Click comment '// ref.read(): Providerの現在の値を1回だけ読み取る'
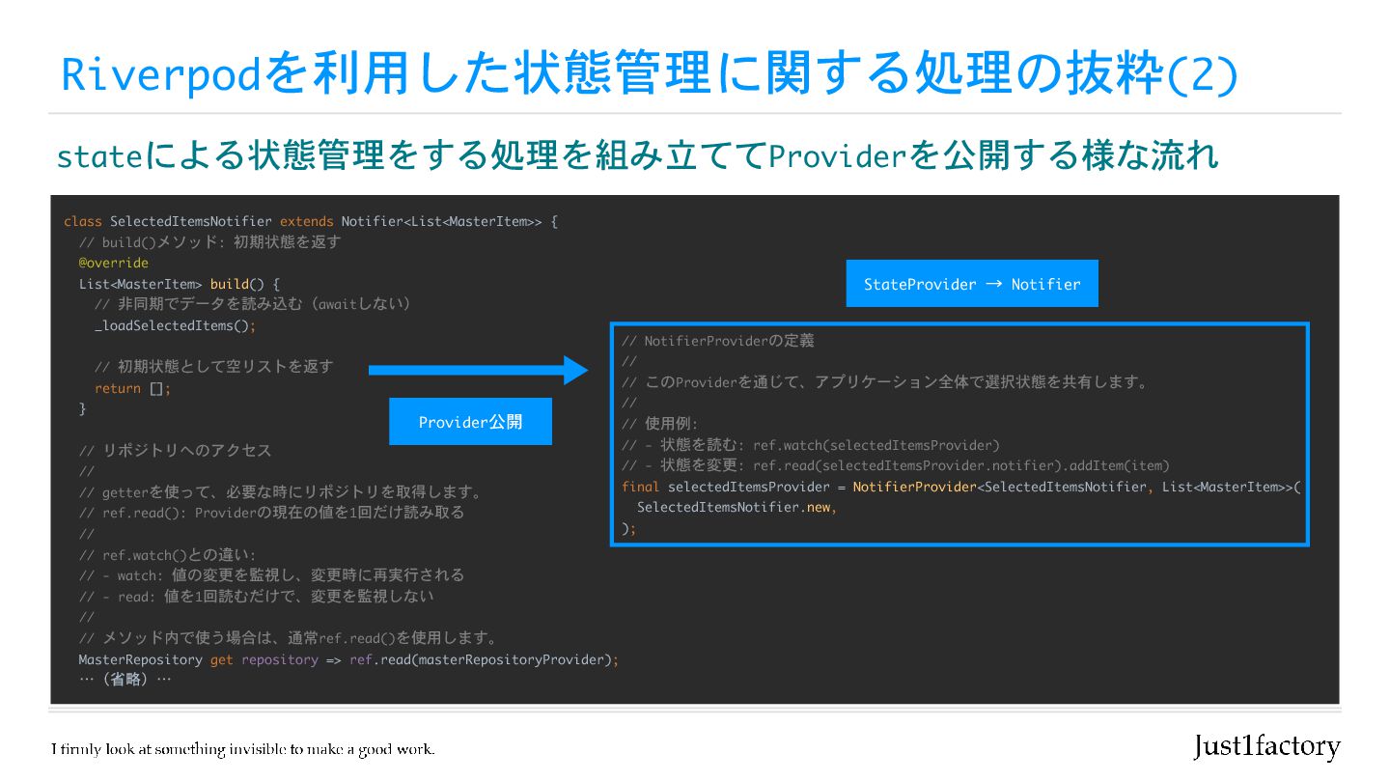This screenshot has height=782, width=1390. tap(271, 513)
